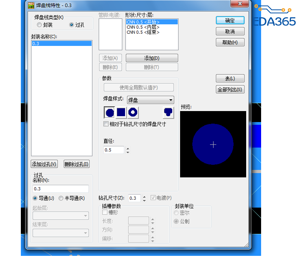Click the 表(L) button
302x259 pixels.
tap(230, 78)
